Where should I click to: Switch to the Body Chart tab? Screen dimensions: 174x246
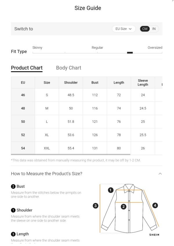68,68
